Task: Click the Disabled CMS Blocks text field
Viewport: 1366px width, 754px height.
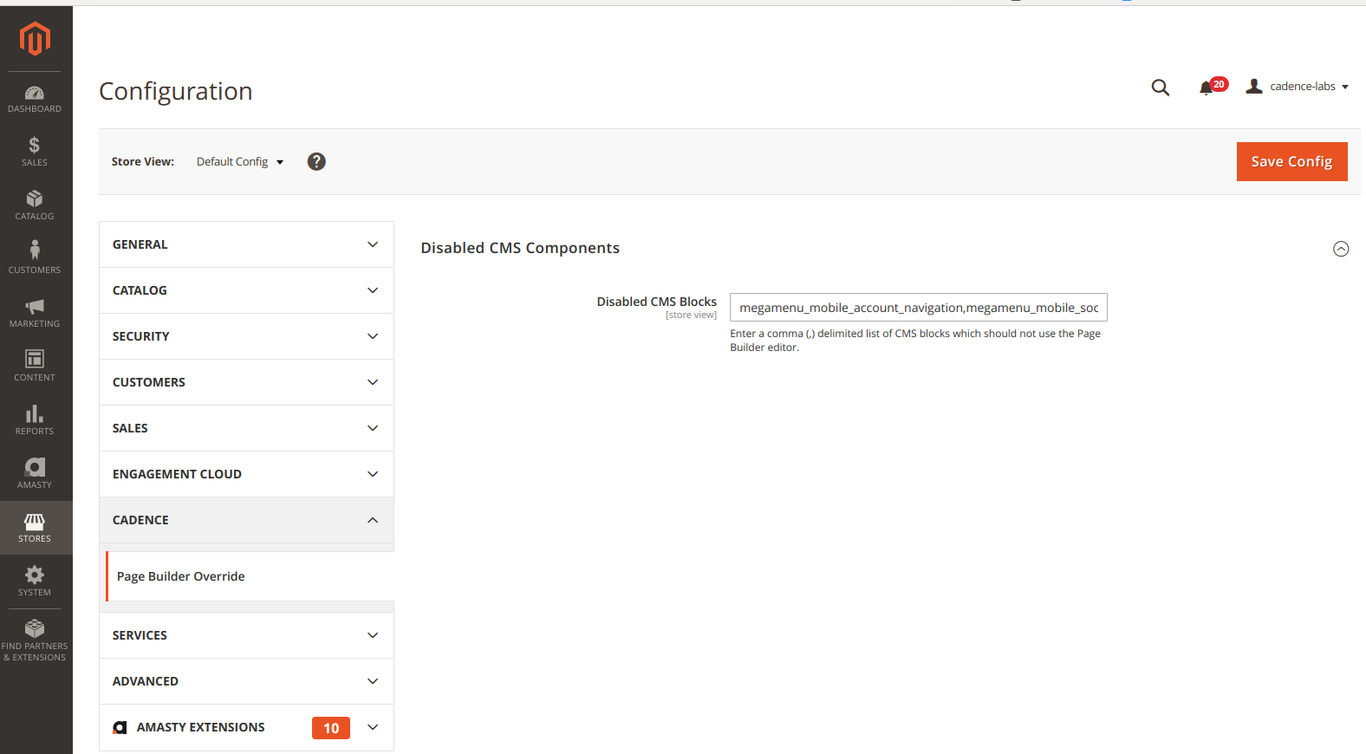Action: [918, 308]
